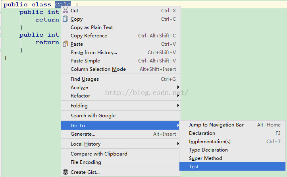Click the Copy pages icon
The width and height of the screenshot is (287, 177).
pos(65,19)
